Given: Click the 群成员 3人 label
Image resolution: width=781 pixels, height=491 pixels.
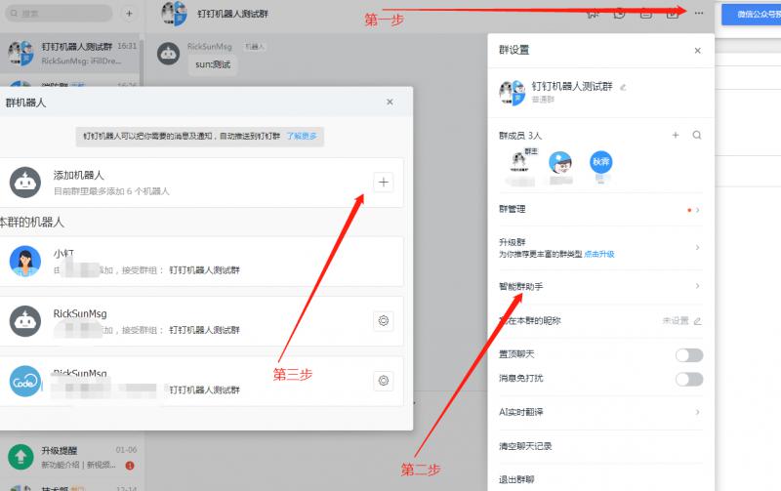Looking at the screenshot, I should [520, 136].
